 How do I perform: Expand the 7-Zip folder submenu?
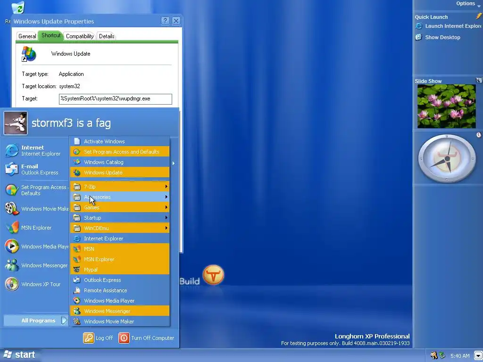120,187
